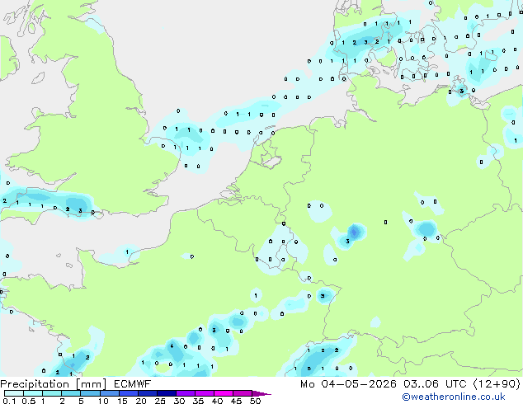523x404 pixels.
Task: Click the above-50 arrow tip of legend
Action: click(261, 393)
